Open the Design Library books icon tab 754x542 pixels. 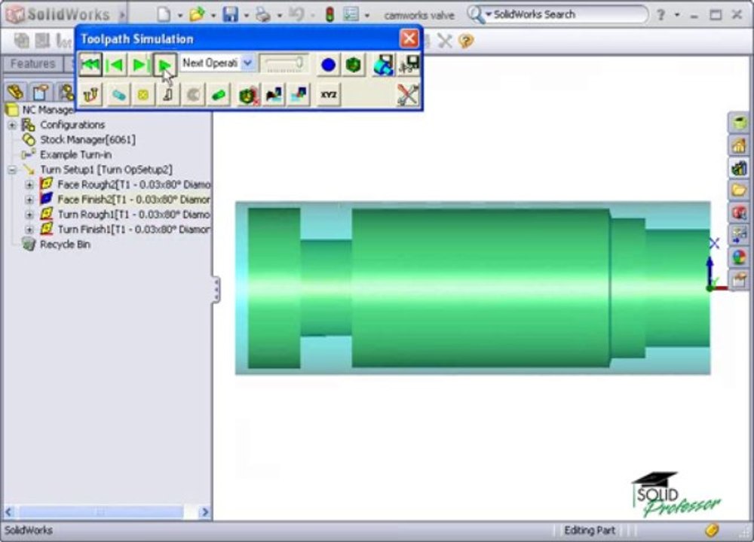tap(739, 168)
